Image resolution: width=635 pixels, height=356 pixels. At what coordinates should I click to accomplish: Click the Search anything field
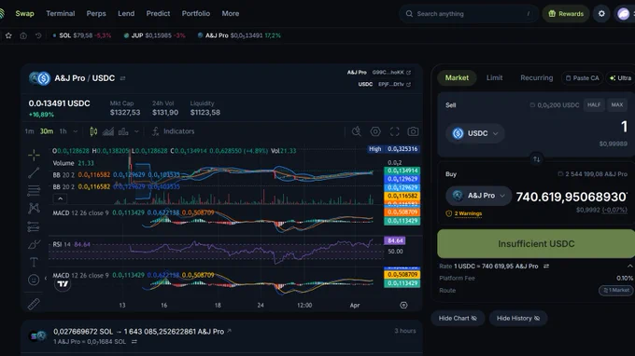pyautogui.click(x=469, y=14)
